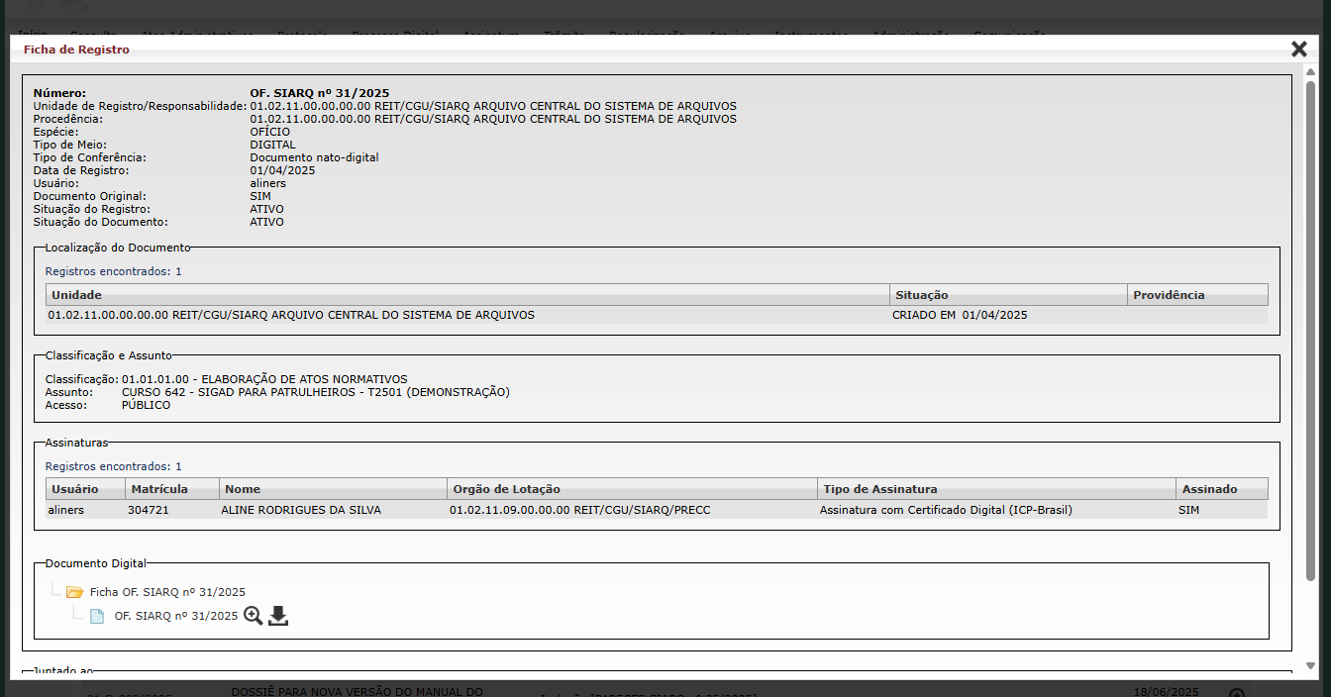Image resolution: width=1331 pixels, height=697 pixels.
Task: Click the scrollbar down arrow in the dialog
Action: (1310, 666)
